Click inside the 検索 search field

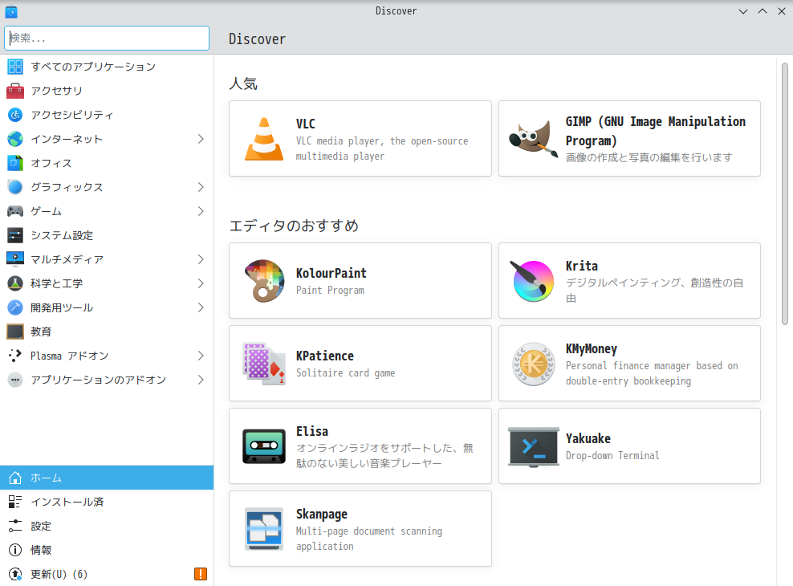tap(106, 38)
